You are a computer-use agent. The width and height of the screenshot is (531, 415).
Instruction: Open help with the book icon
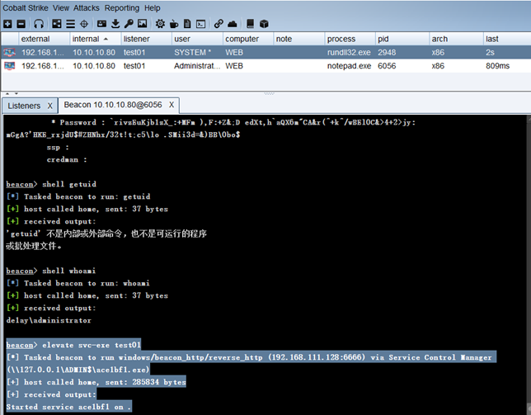pyautogui.click(x=251, y=24)
